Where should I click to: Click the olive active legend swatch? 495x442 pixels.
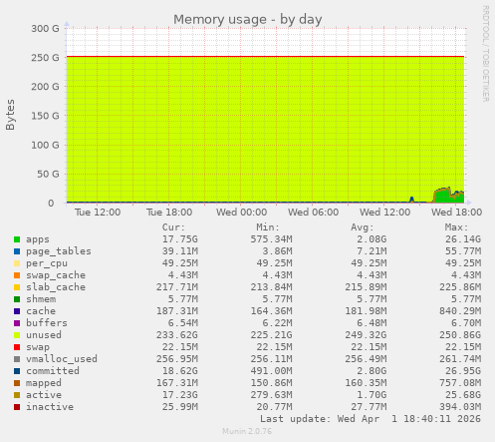tap(17, 395)
